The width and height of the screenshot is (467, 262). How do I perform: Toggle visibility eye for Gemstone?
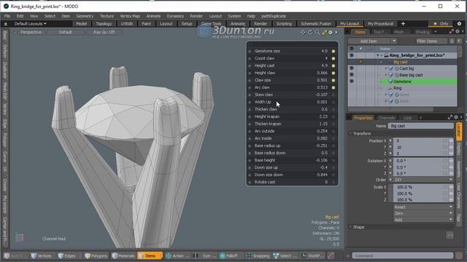[352, 81]
